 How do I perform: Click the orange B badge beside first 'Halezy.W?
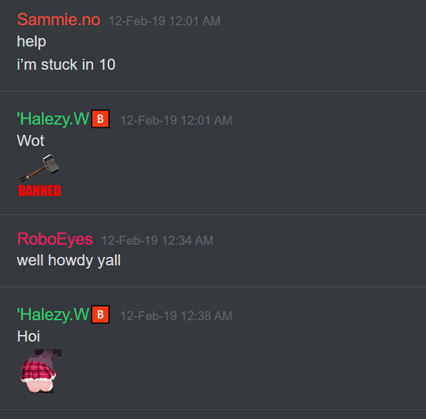pos(100,119)
